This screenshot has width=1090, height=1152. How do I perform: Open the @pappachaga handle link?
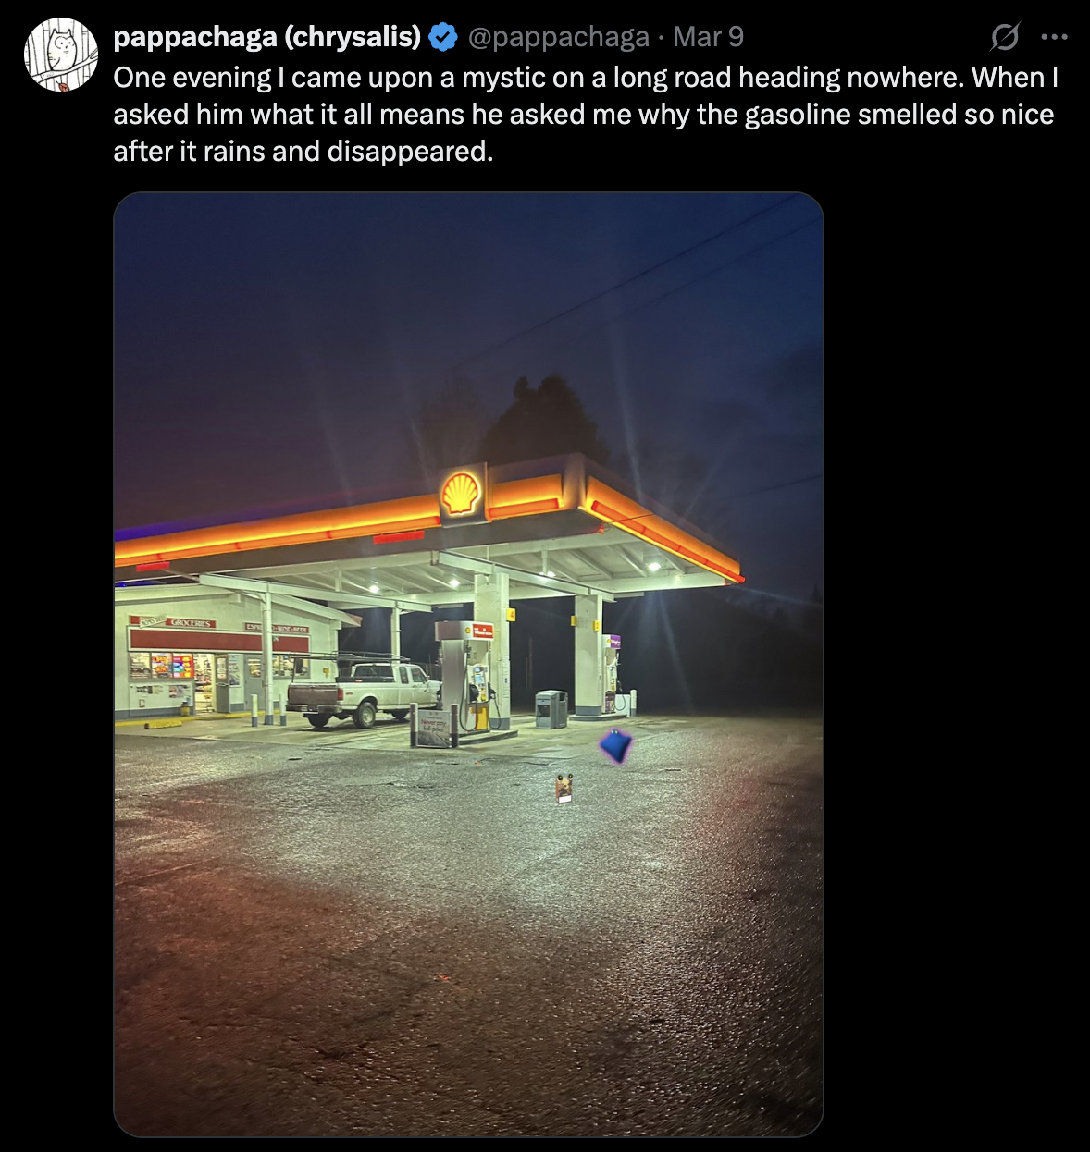[x=559, y=37]
